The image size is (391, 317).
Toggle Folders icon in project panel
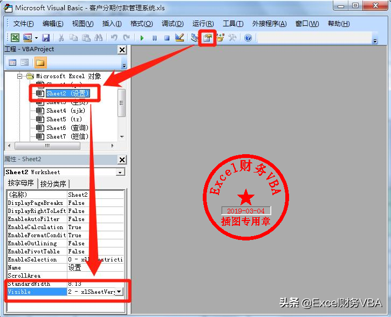tap(40, 63)
